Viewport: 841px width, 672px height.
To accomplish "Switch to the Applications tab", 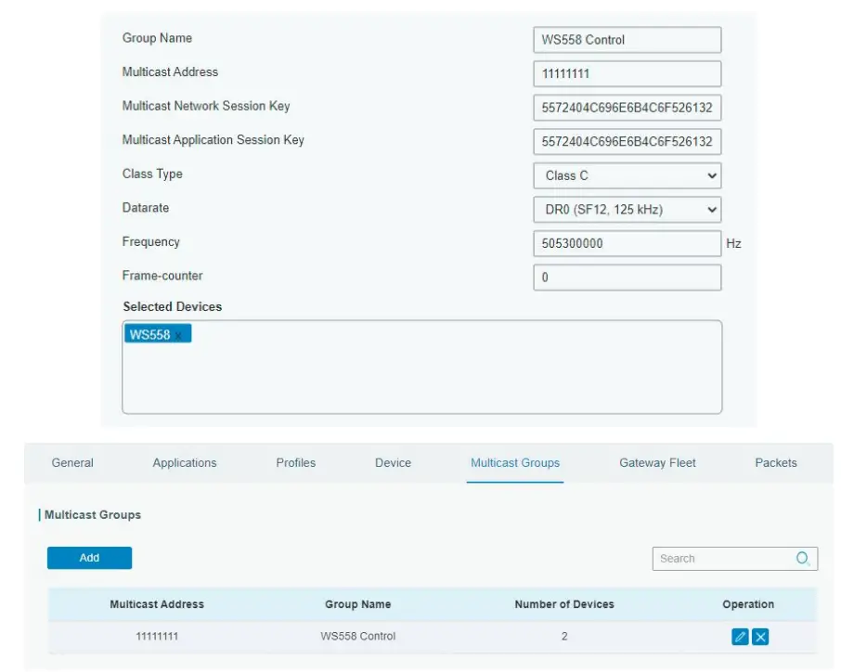I will click(185, 463).
